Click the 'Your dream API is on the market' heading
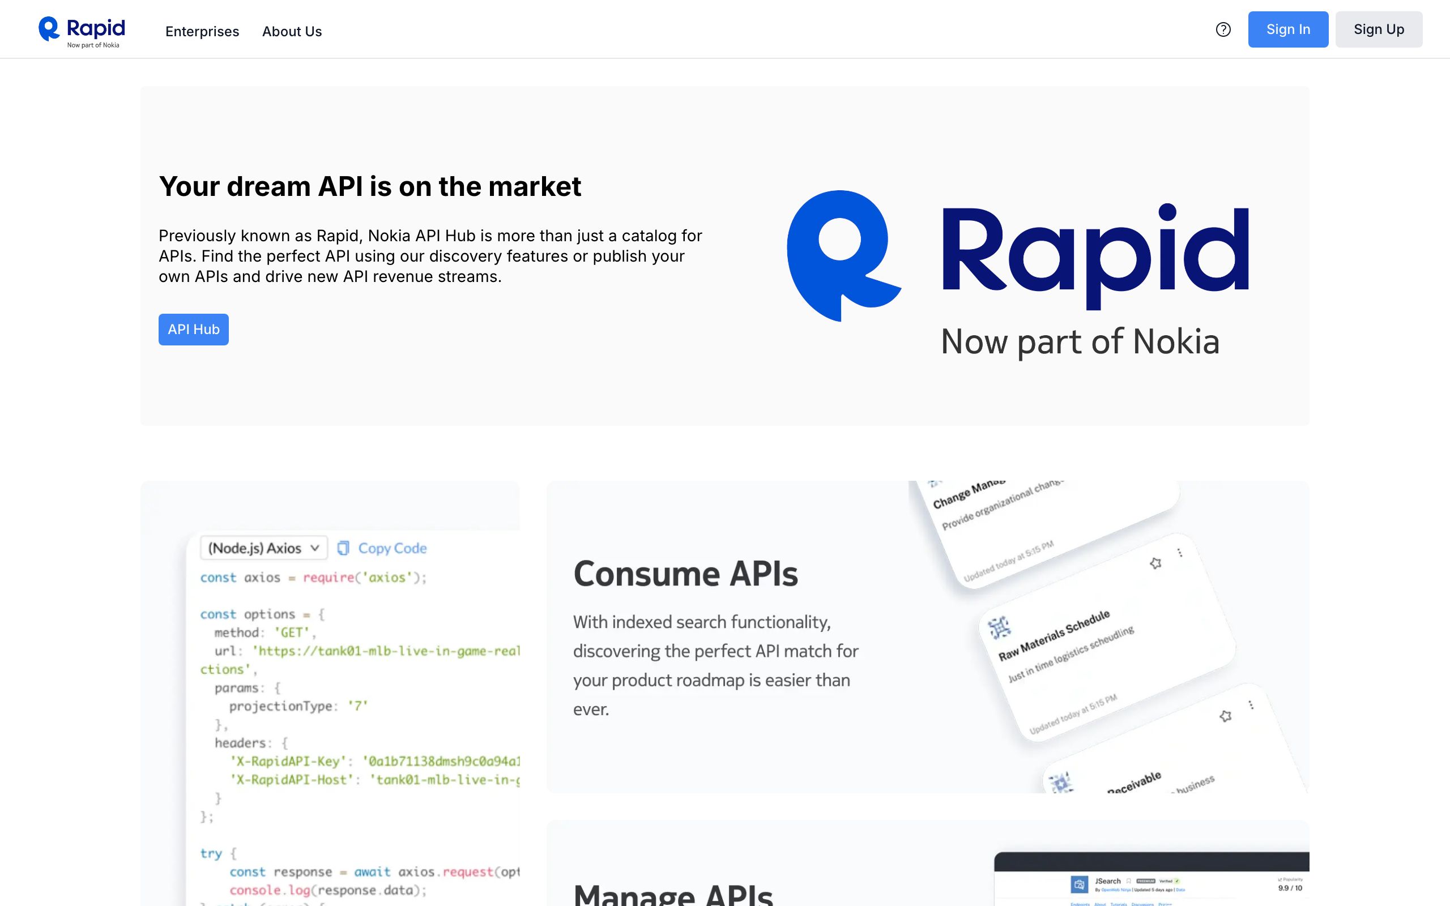Viewport: 1450px width, 906px height. coord(370,186)
